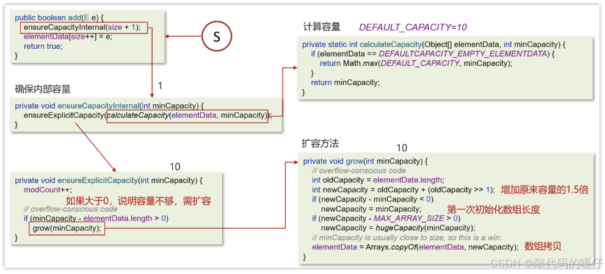Click the '计算容量' heading

[x=322, y=27]
